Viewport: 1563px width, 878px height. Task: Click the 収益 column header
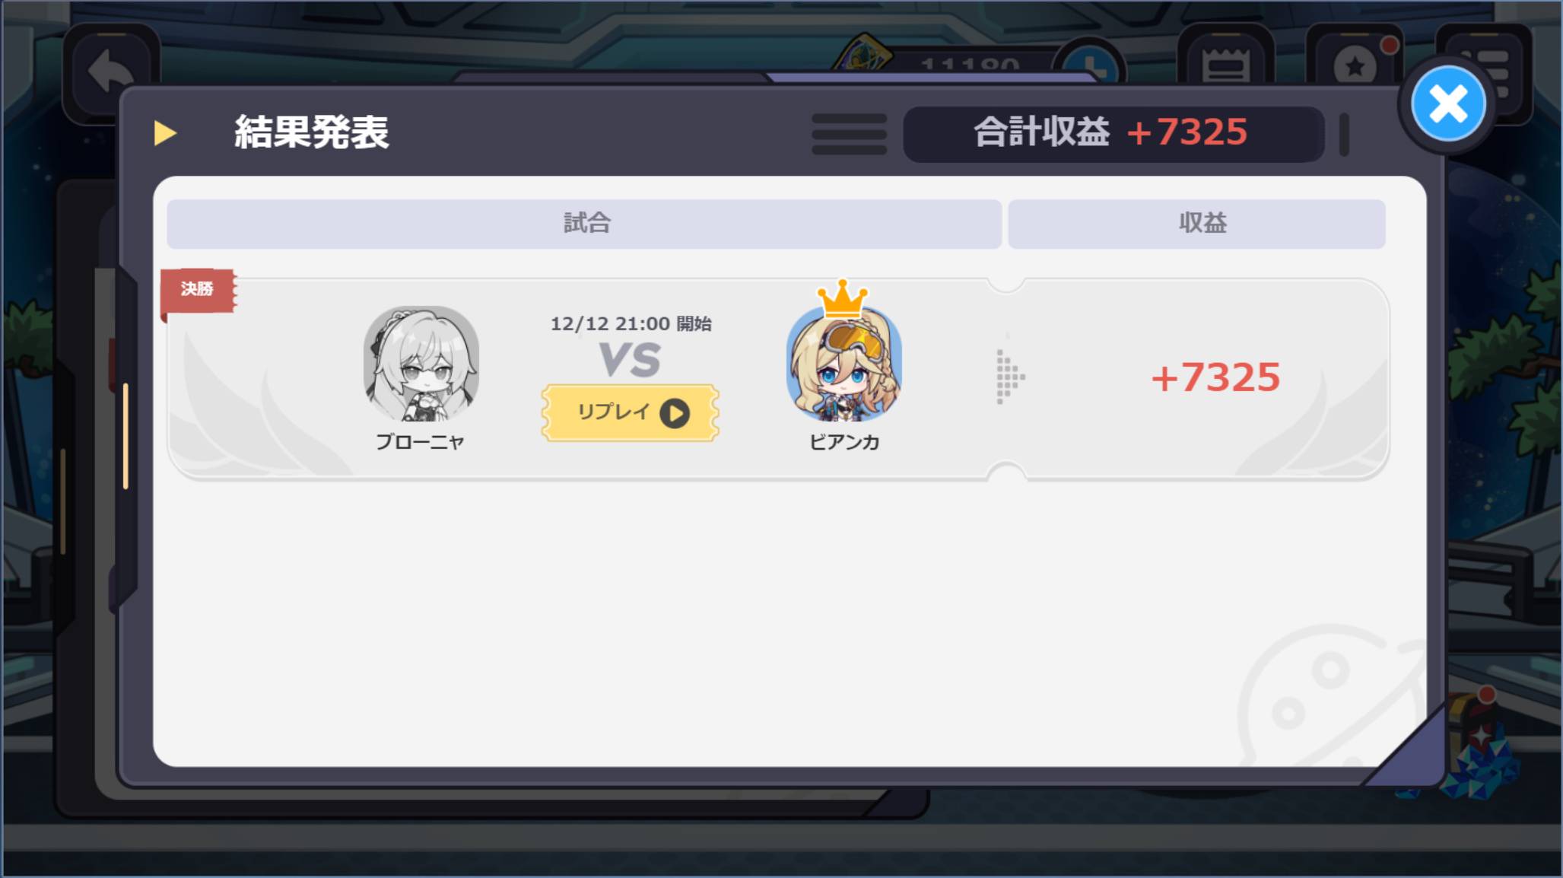pyautogui.click(x=1197, y=224)
